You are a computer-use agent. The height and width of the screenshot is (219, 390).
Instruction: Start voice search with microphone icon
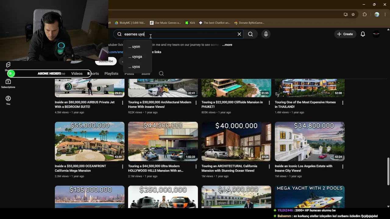point(266,34)
